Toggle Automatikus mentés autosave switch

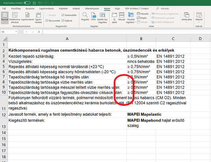click(x=27, y=3)
